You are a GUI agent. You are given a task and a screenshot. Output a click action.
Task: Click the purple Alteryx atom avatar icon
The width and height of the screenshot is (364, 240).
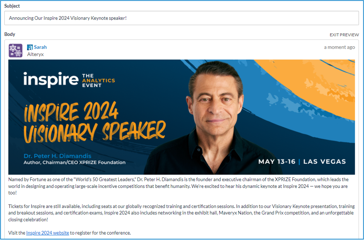point(15,50)
